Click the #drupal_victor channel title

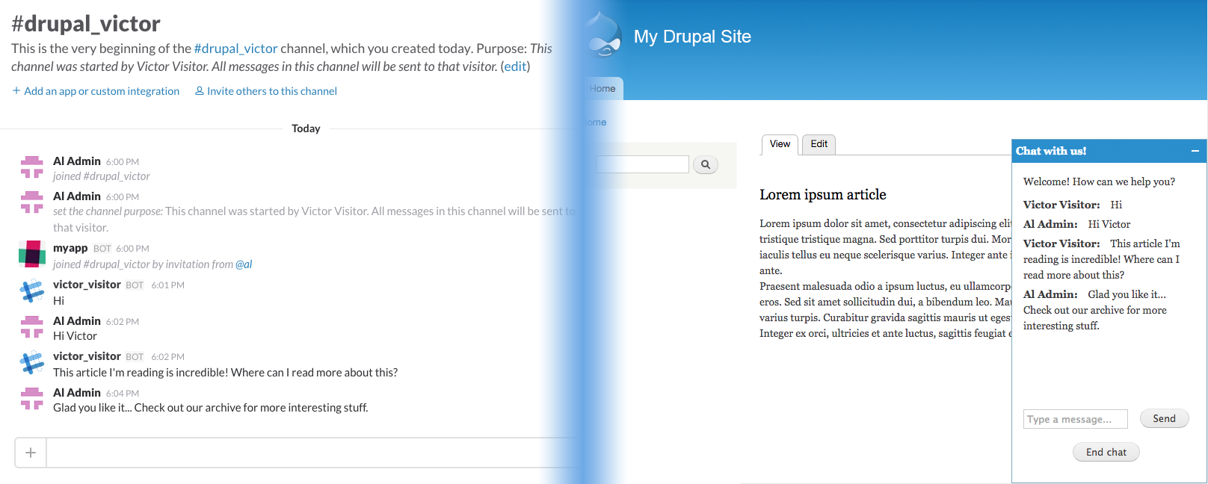[86, 24]
